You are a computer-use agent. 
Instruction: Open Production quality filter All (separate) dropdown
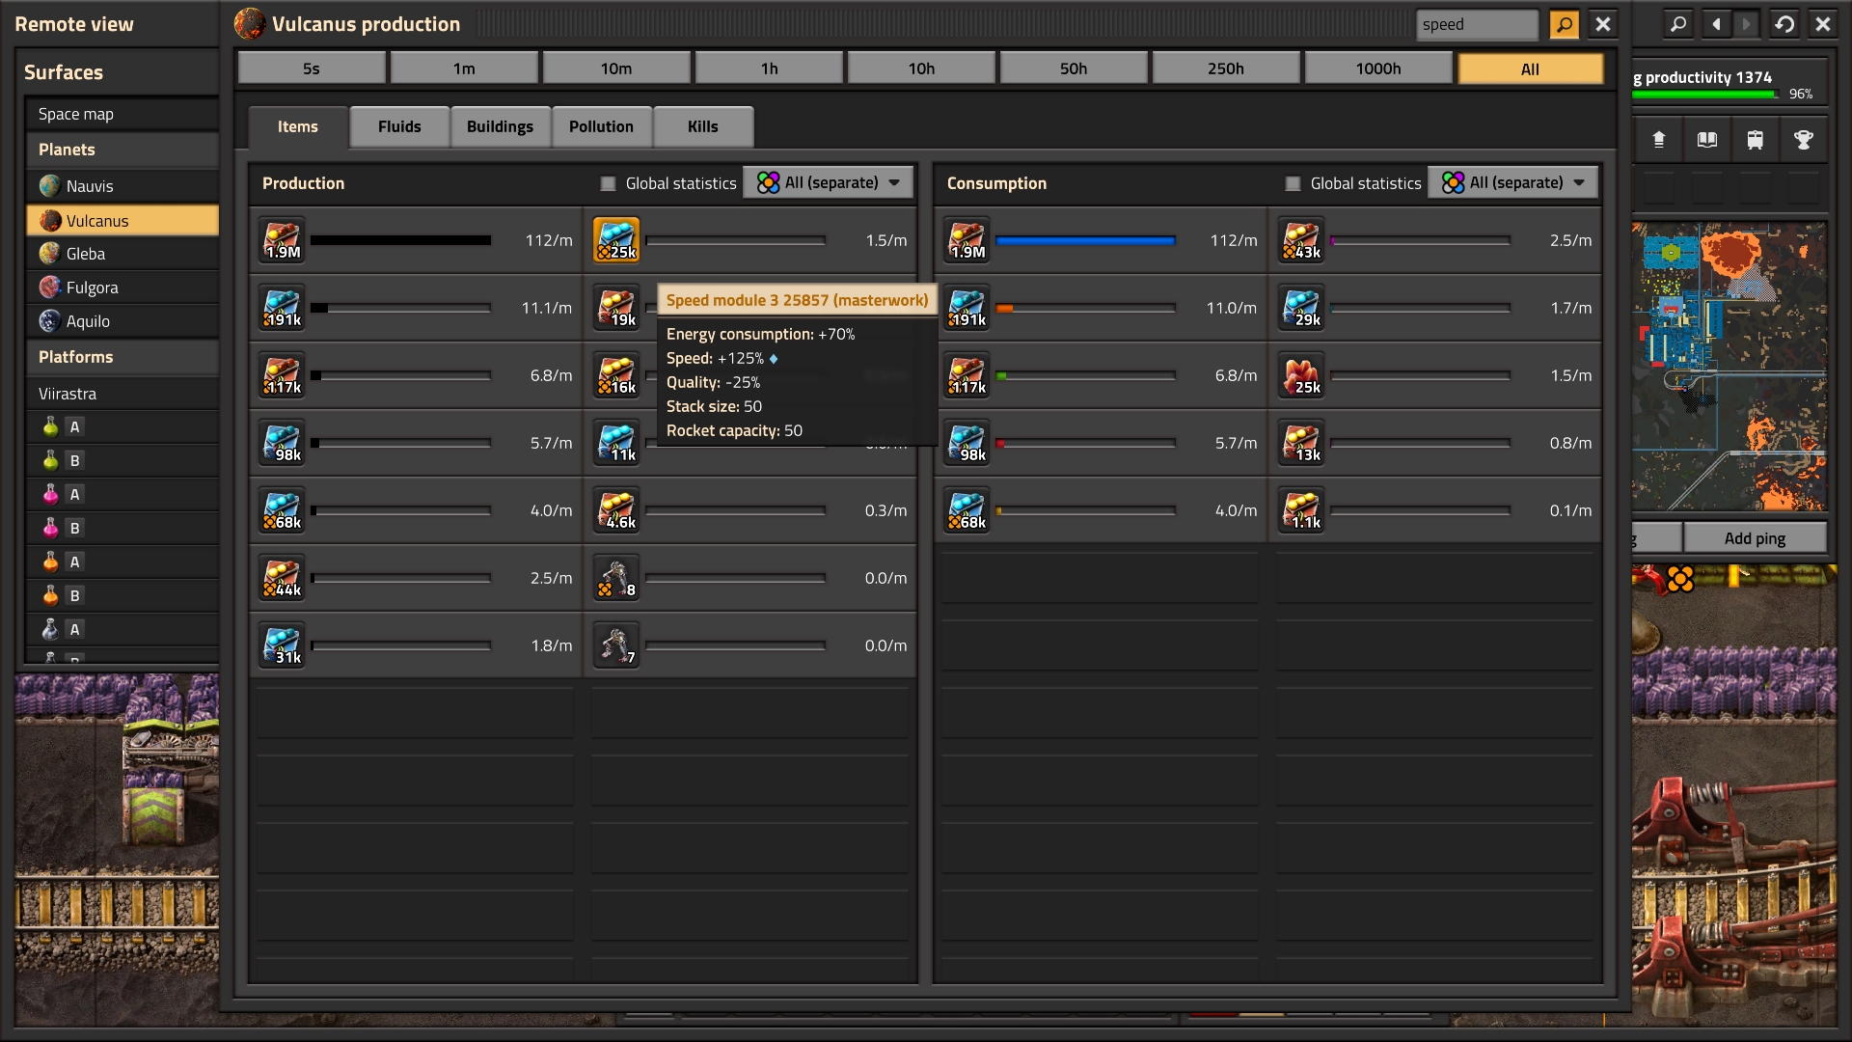coord(828,182)
